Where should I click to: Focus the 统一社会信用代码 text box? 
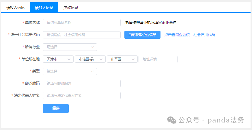point(81,35)
